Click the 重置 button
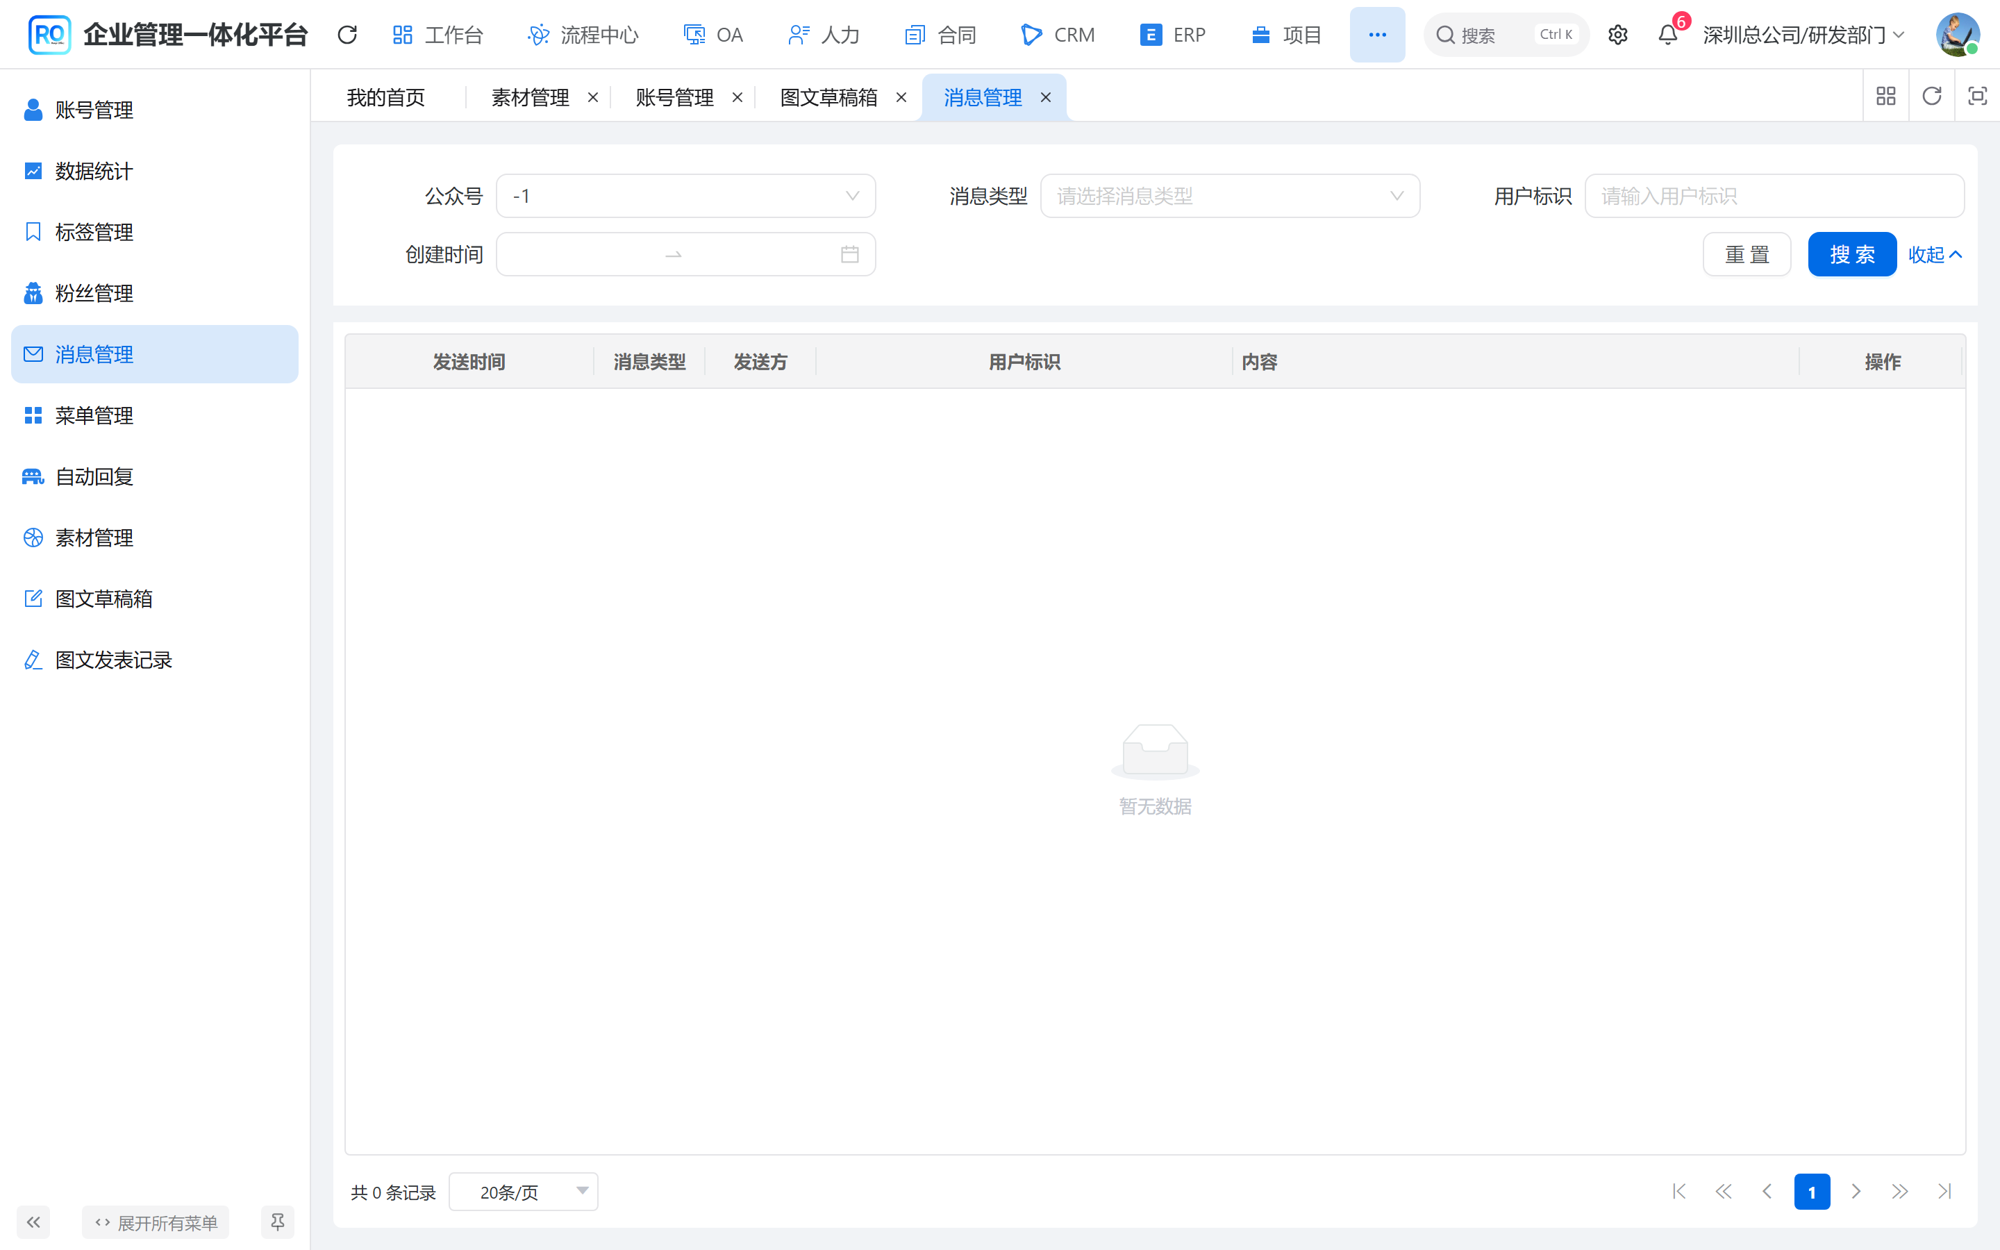Image resolution: width=2000 pixels, height=1250 pixels. [x=1747, y=253]
